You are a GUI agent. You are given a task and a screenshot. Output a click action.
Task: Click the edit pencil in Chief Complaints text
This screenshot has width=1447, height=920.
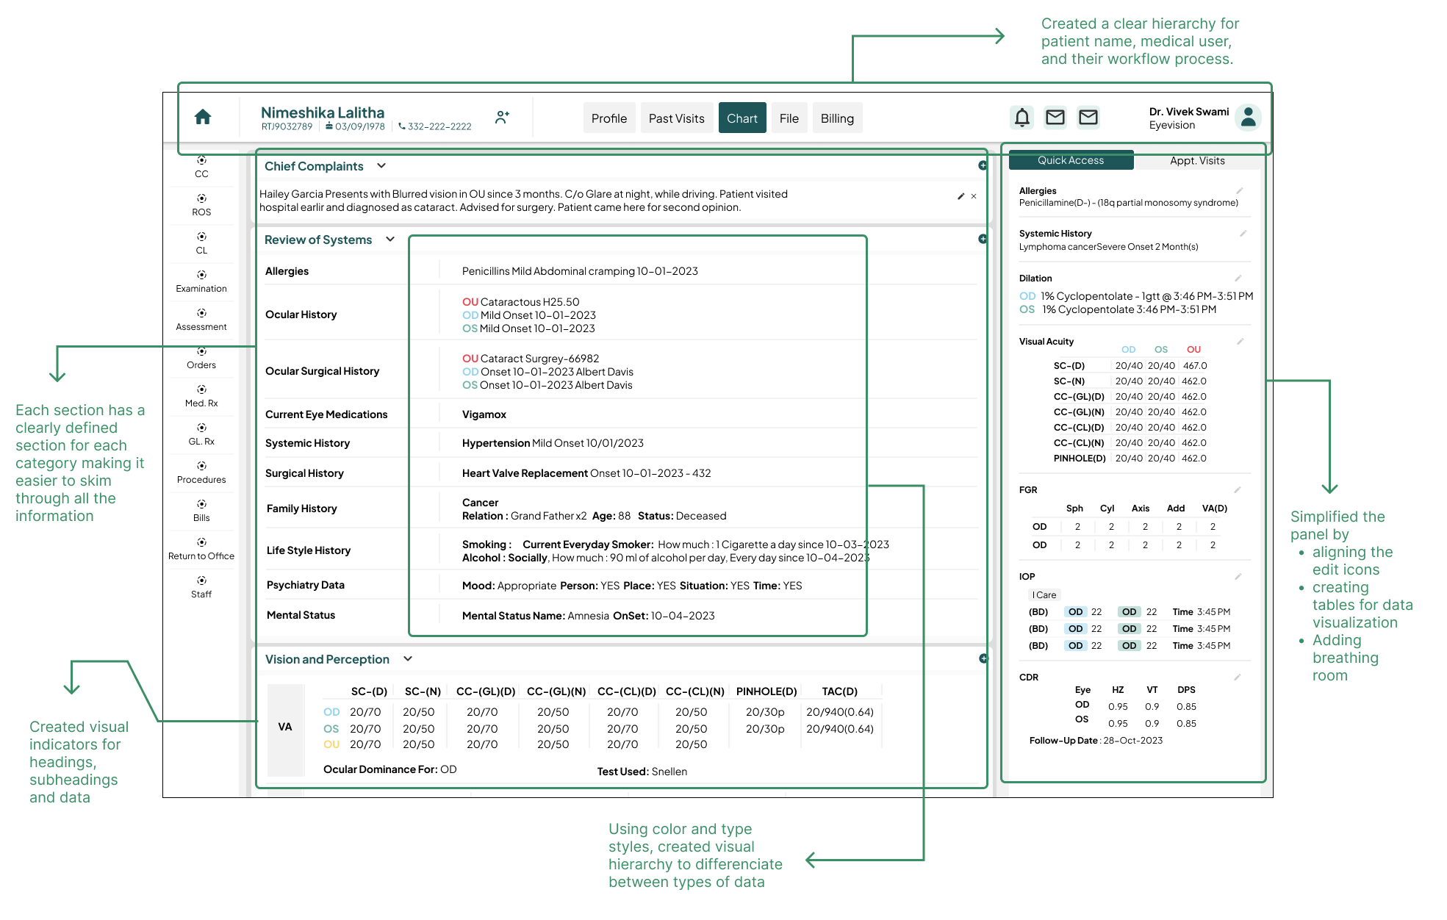(x=961, y=196)
